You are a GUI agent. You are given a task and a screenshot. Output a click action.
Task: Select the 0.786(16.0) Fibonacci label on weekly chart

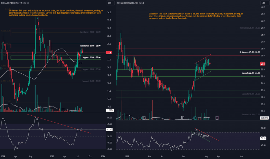[x=6, y=81]
